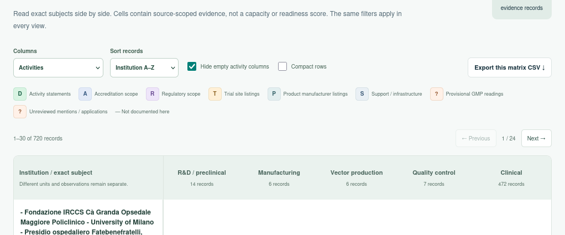The height and width of the screenshot is (235, 565).
Task: Enable the Compact rows checkbox
Action: point(282,66)
